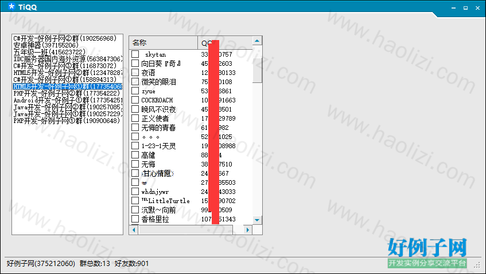This screenshot has width=486, height=274.
Task: Click the horizontal scrollbar thumb
Action: coord(186,230)
